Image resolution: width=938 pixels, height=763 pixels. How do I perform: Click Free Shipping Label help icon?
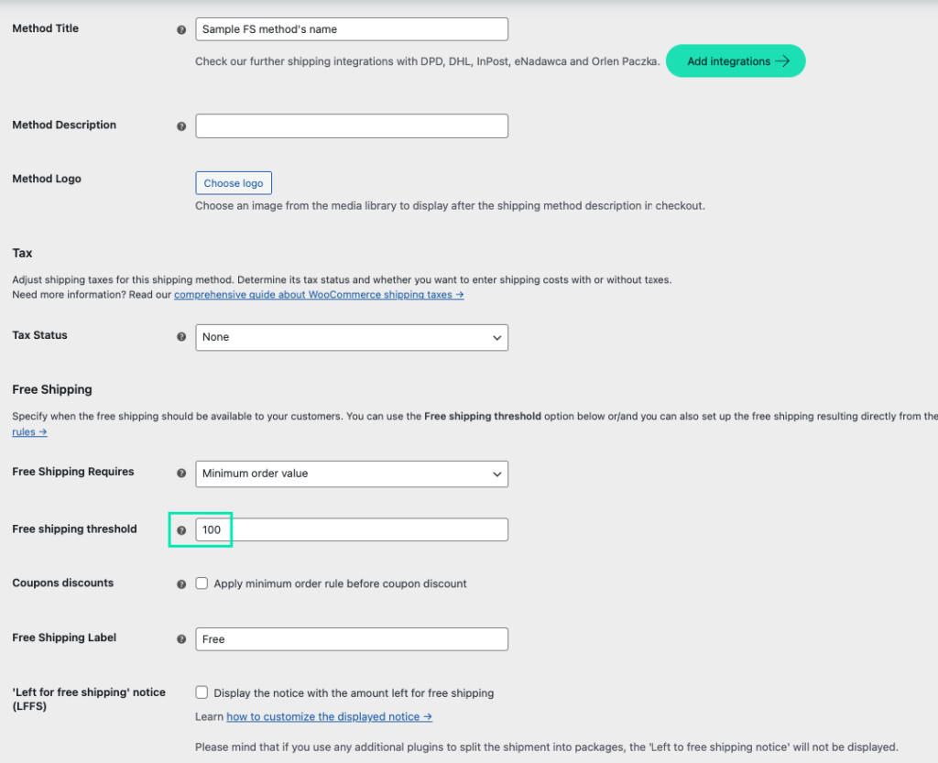pyautogui.click(x=181, y=639)
